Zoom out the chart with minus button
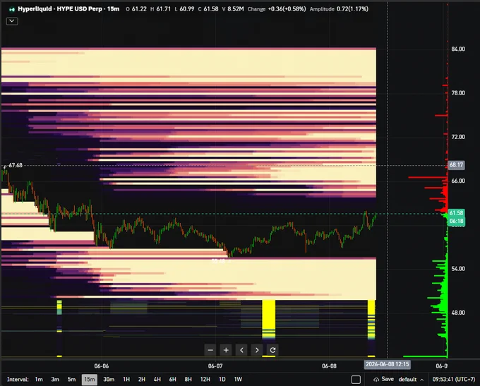The height and width of the screenshot is (386, 480). tap(210, 350)
